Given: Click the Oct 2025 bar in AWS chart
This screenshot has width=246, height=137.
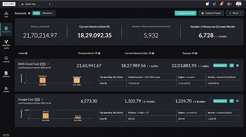Looking at the screenshot, I should pyautogui.click(x=43, y=79).
